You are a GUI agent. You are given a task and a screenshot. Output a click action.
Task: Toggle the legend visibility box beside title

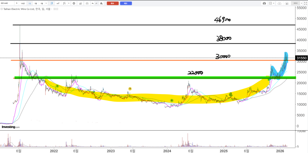54,9
